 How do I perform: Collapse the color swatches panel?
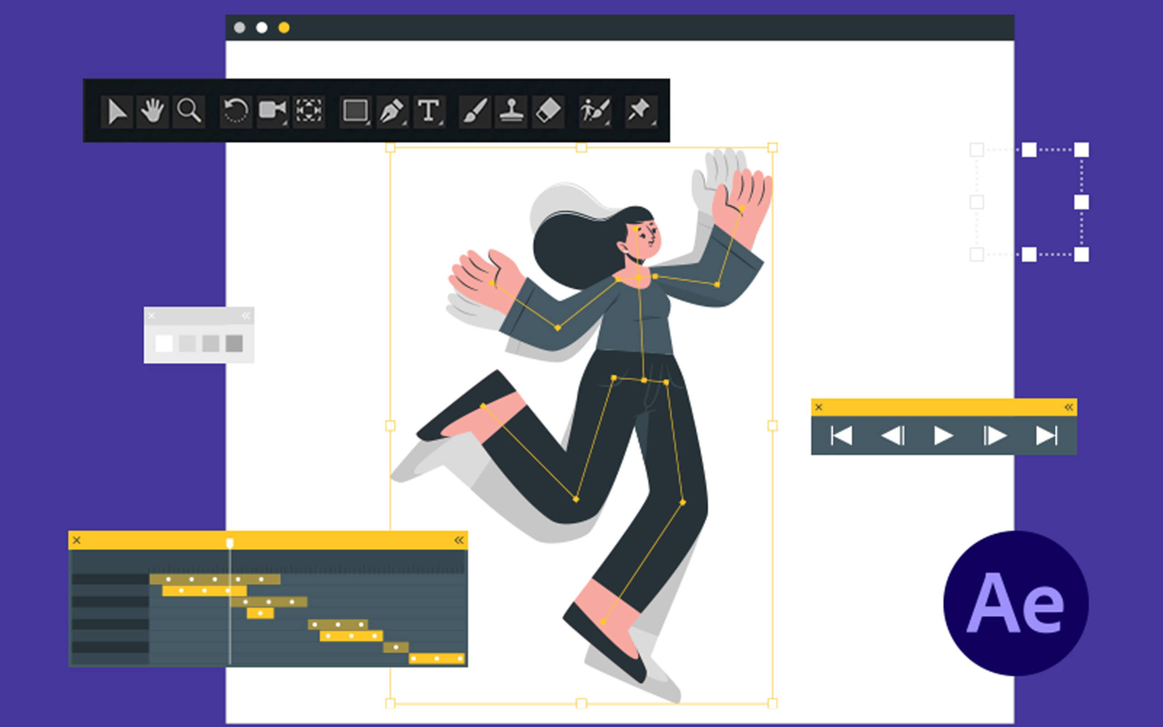click(x=247, y=315)
